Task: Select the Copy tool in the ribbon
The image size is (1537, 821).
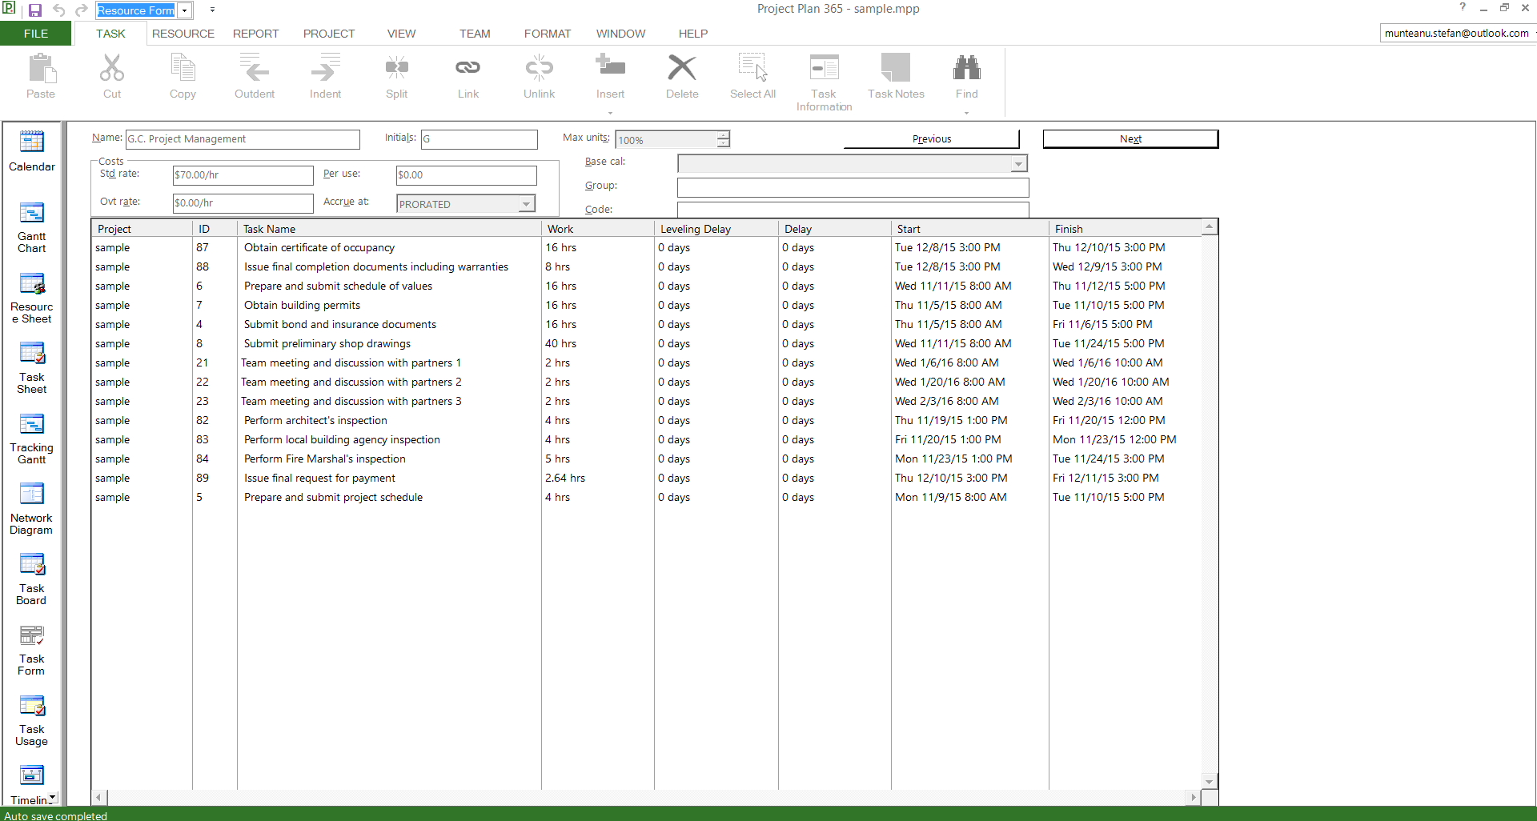Action: tap(183, 76)
